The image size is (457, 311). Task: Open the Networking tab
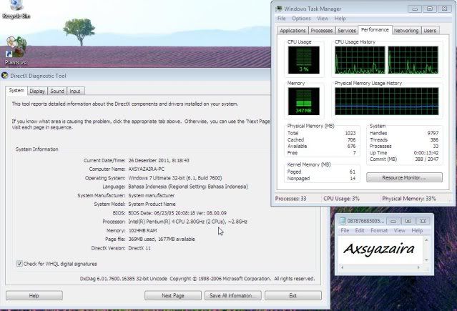406,31
